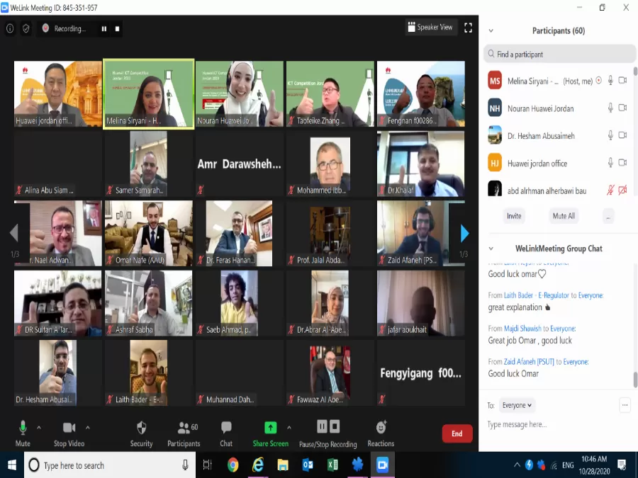638x478 pixels.
Task: Open the 'Everyone' chat recipient dropdown
Action: click(x=517, y=405)
